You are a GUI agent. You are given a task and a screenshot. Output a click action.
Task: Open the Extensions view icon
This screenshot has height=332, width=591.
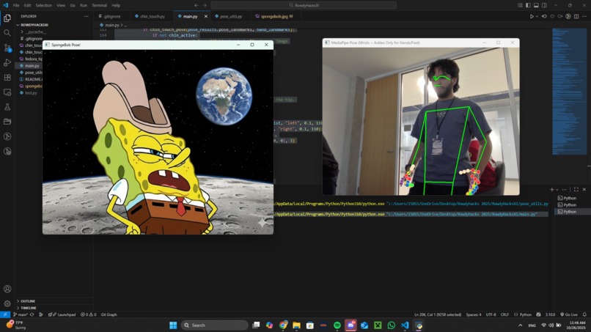(x=7, y=77)
